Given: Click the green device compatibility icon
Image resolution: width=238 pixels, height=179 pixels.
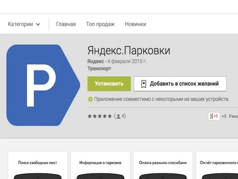Looking at the screenshot, I should point(90,99).
